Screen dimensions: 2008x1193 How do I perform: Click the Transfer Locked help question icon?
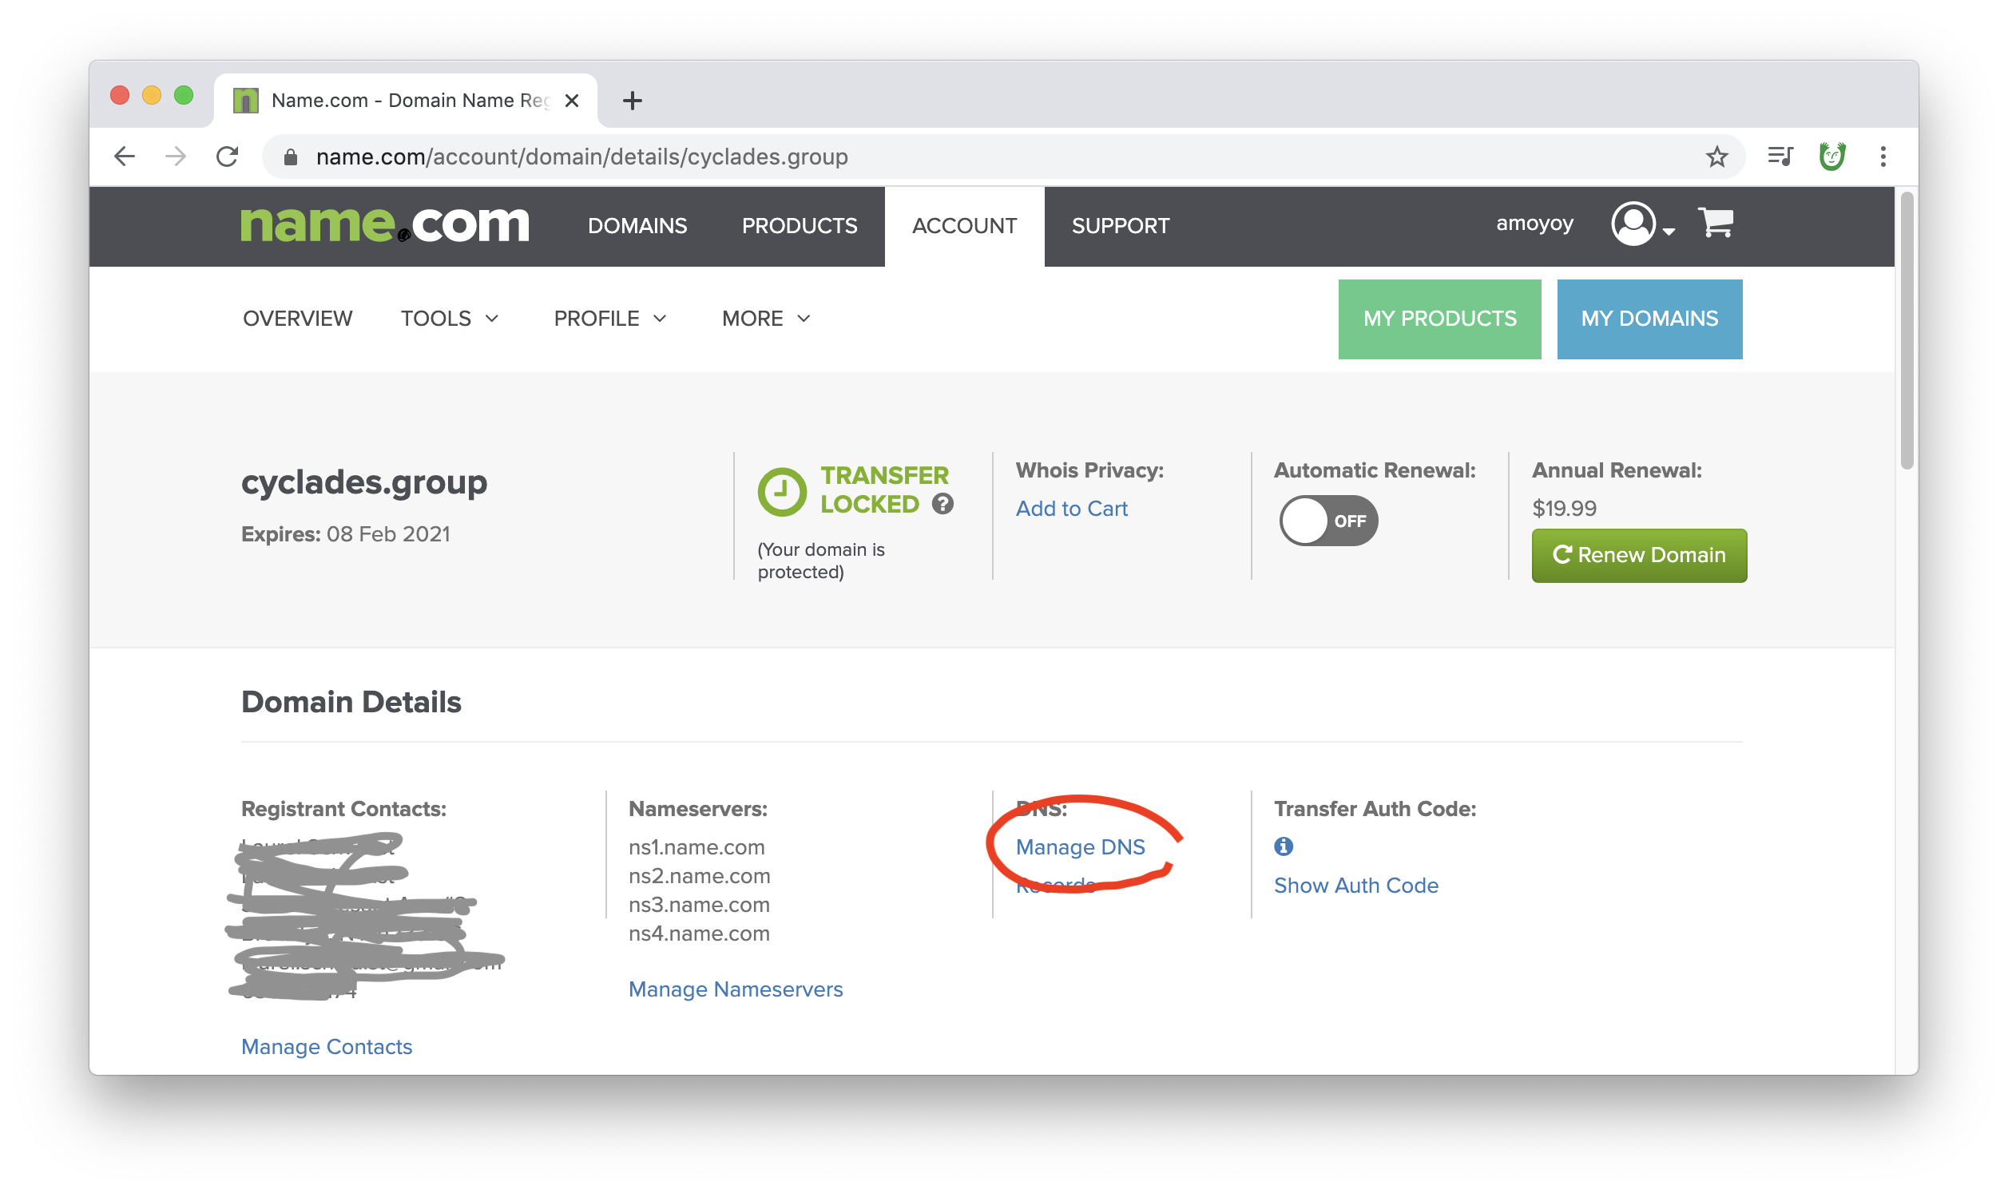942,504
